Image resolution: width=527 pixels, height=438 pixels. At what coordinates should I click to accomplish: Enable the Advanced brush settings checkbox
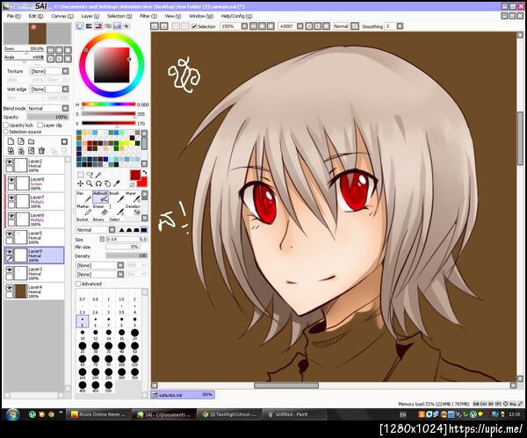pyautogui.click(x=78, y=284)
